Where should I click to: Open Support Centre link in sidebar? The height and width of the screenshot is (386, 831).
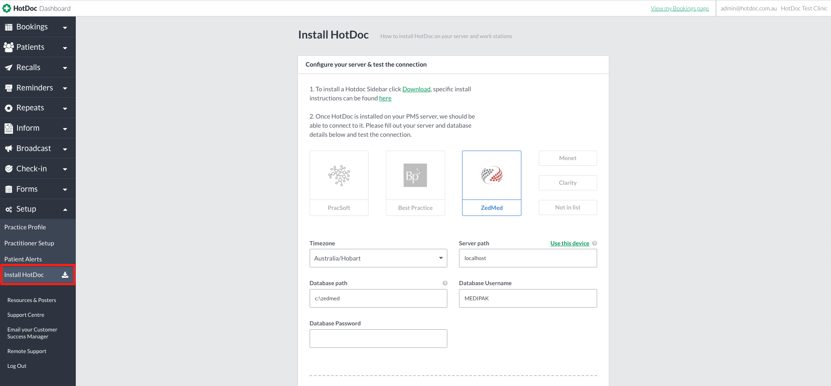26,315
